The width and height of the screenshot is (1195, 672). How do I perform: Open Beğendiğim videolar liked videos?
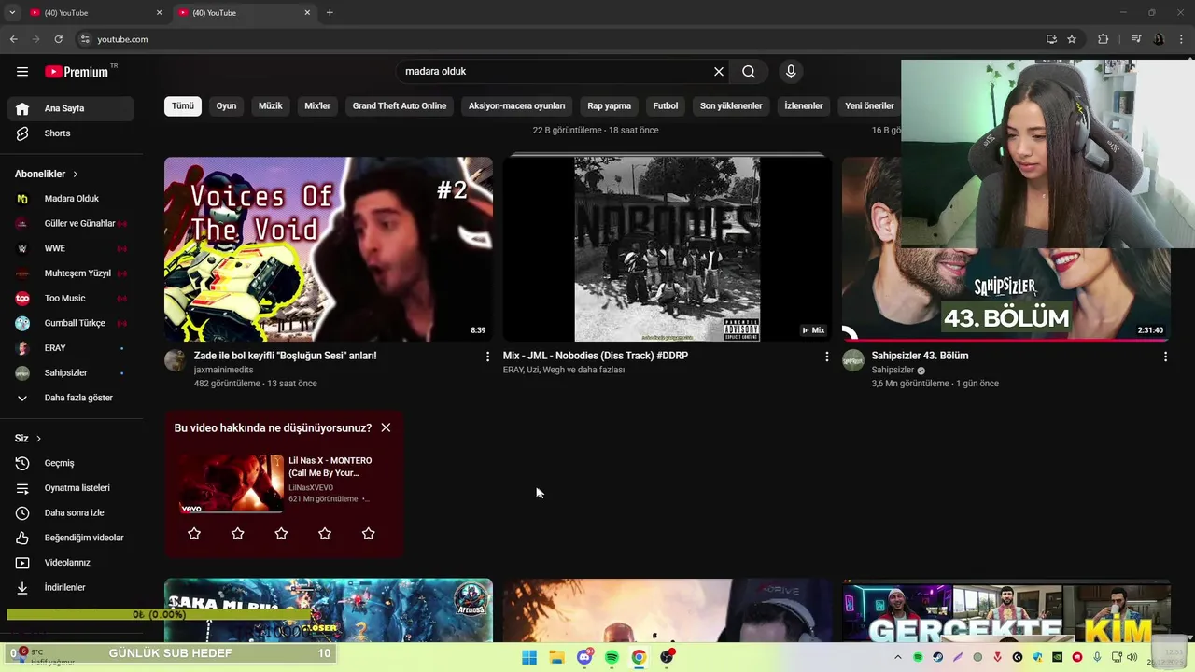point(71,538)
